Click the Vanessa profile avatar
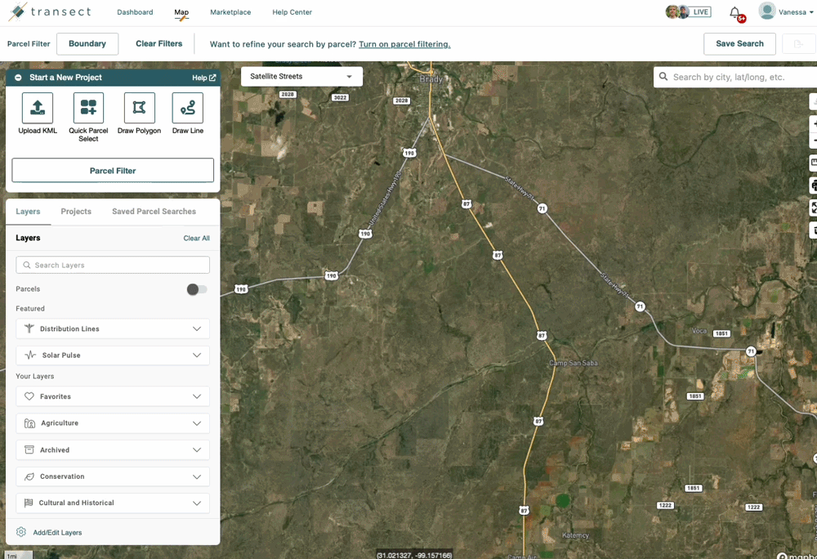Image resolution: width=817 pixels, height=559 pixels. [x=766, y=11]
